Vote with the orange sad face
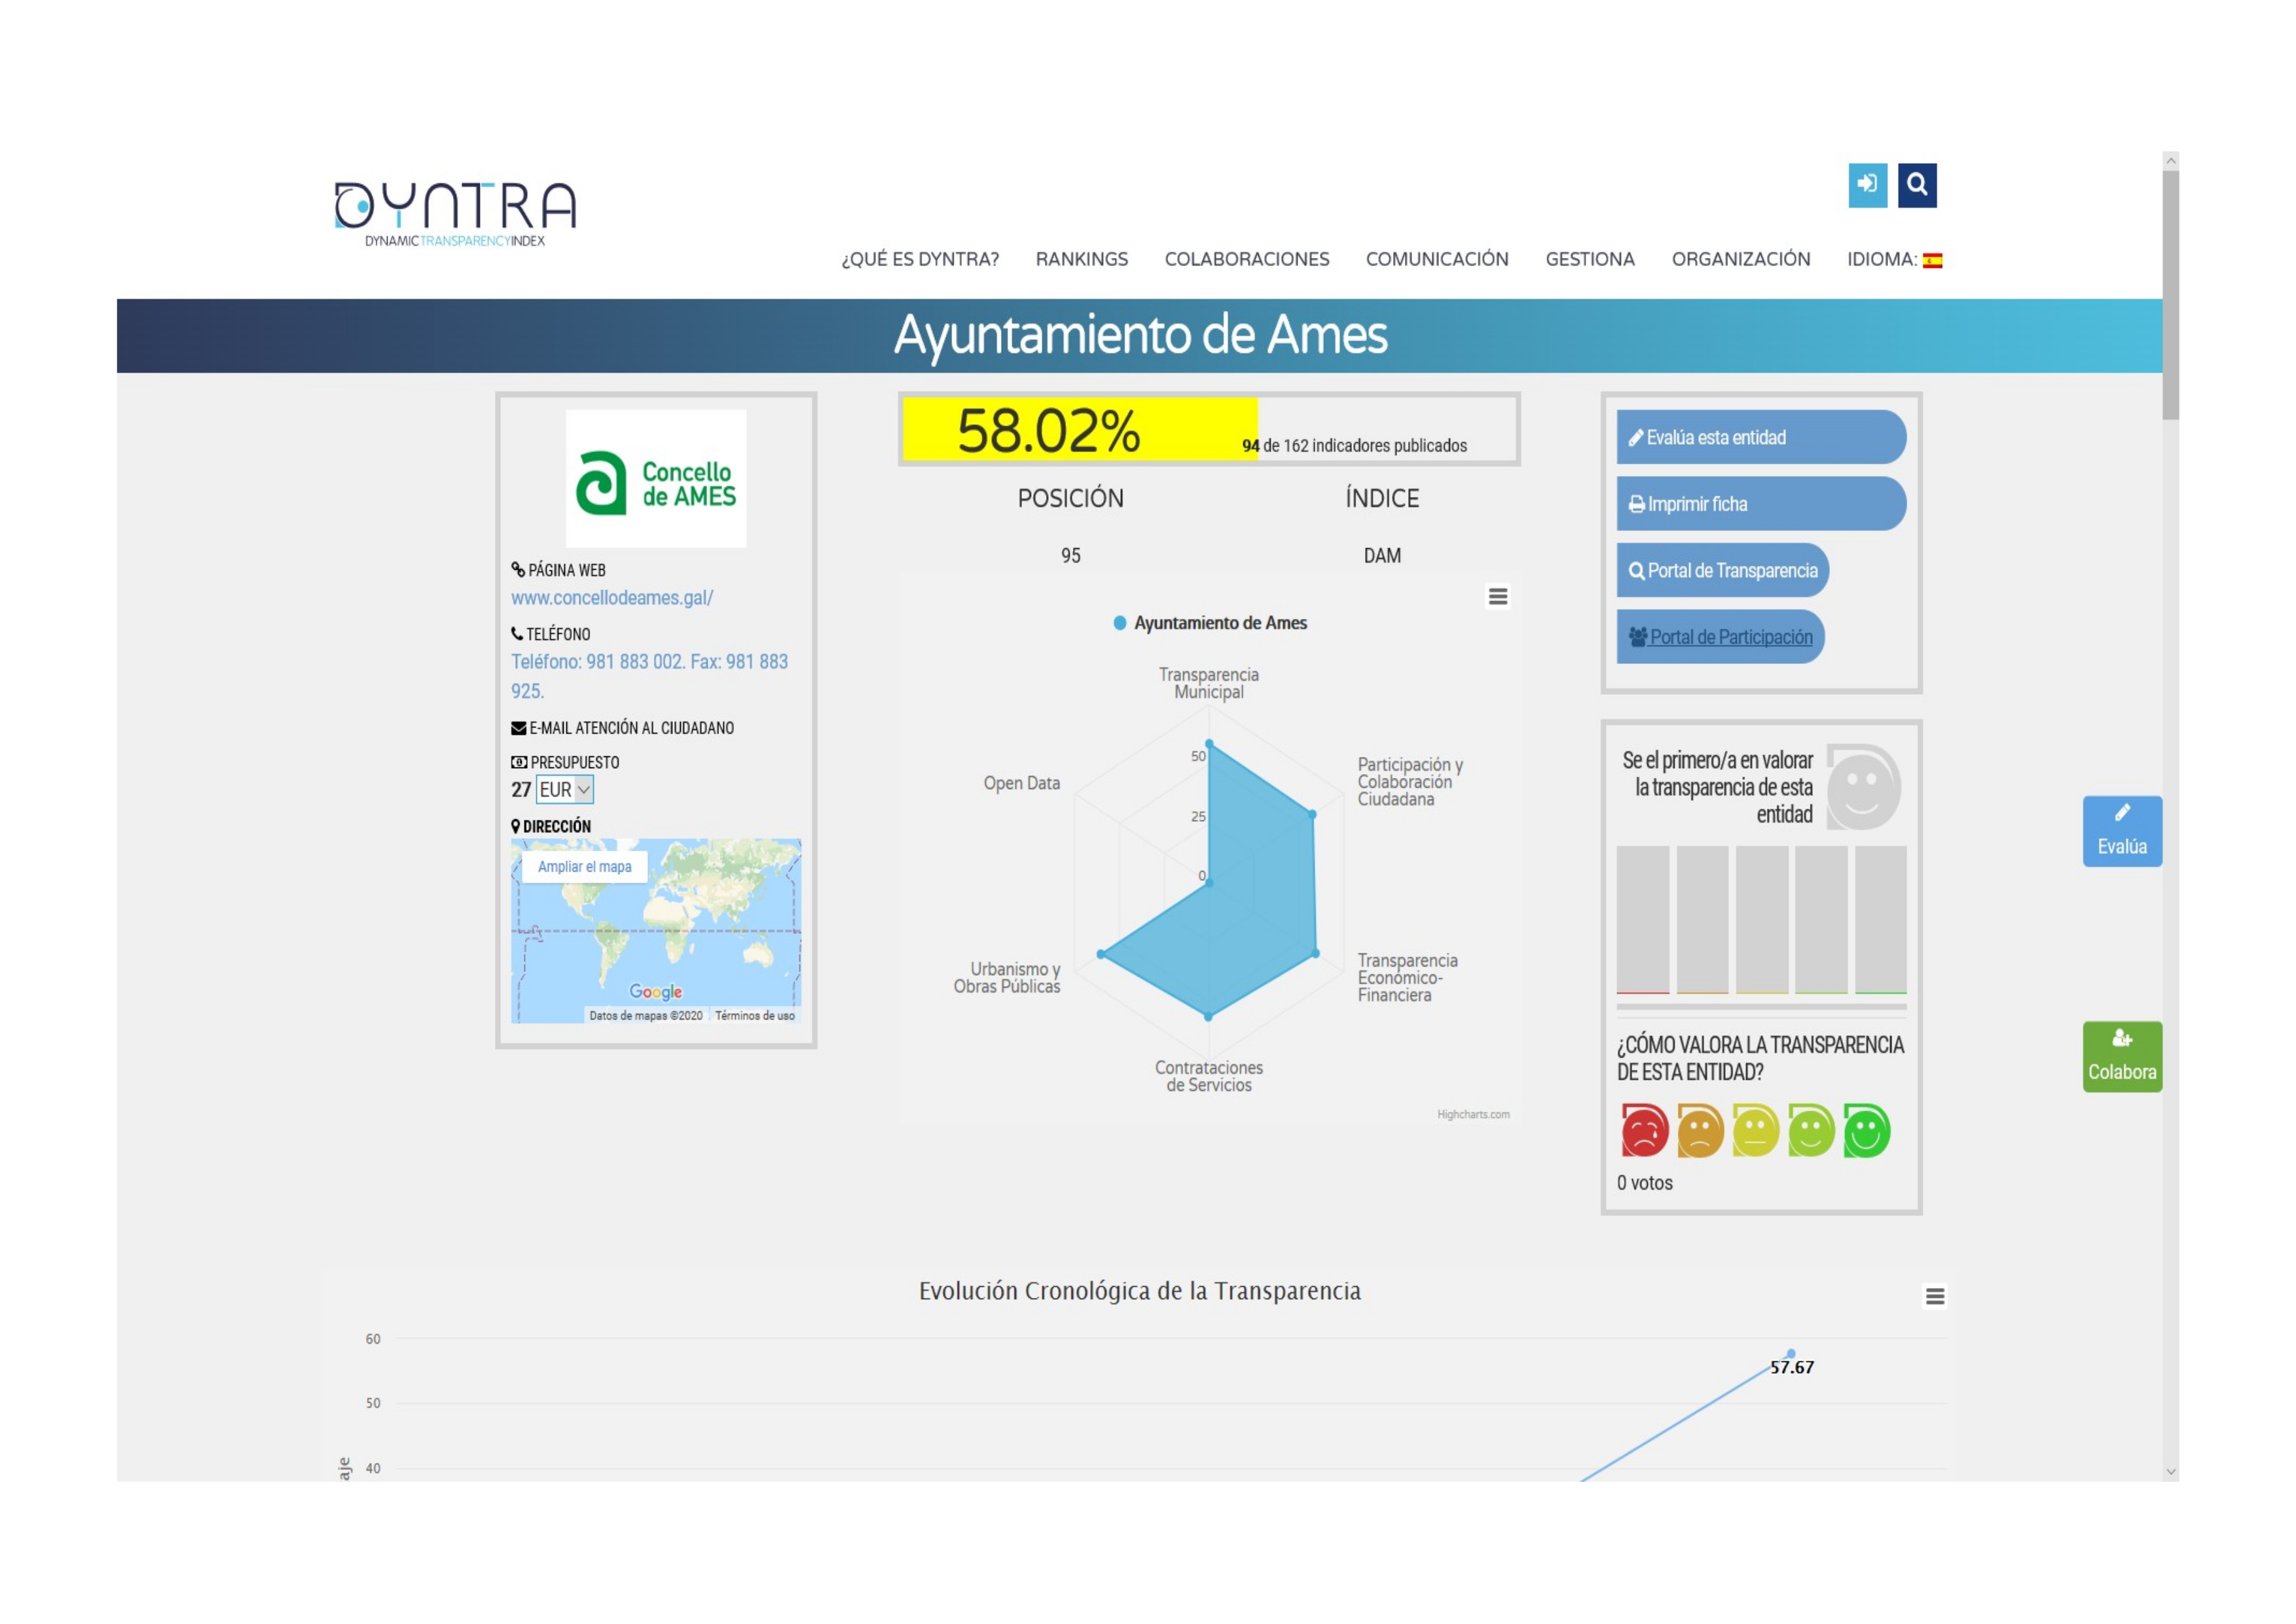This screenshot has width=2296, height=1624. click(x=1700, y=1130)
